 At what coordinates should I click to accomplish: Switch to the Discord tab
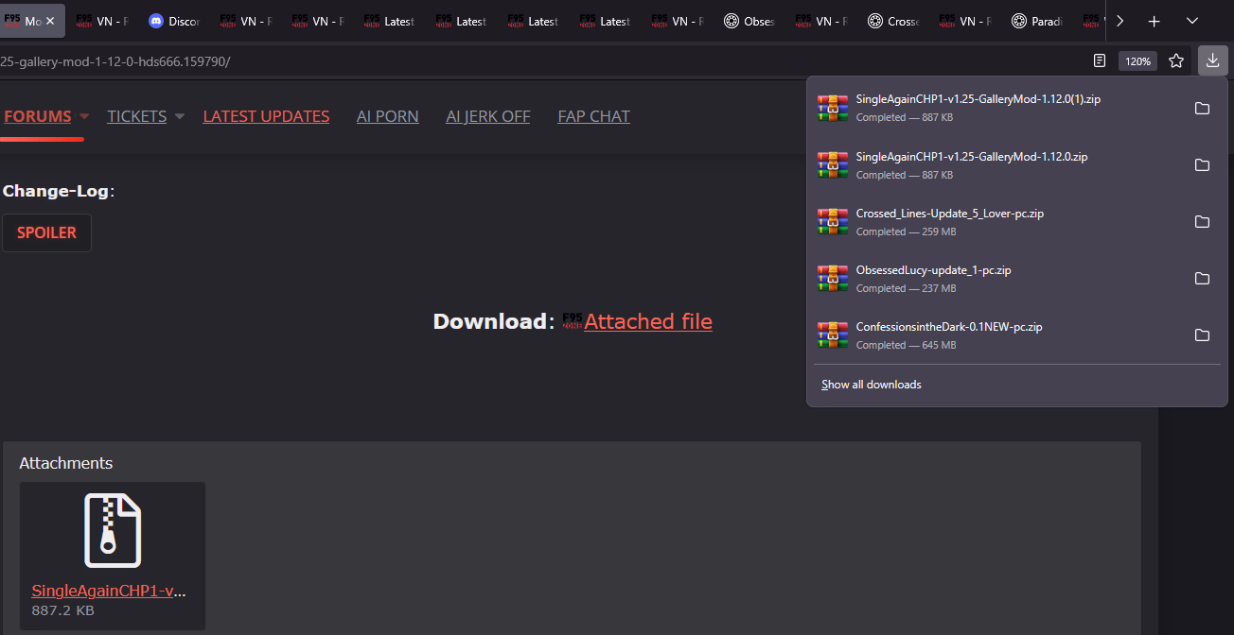[174, 21]
